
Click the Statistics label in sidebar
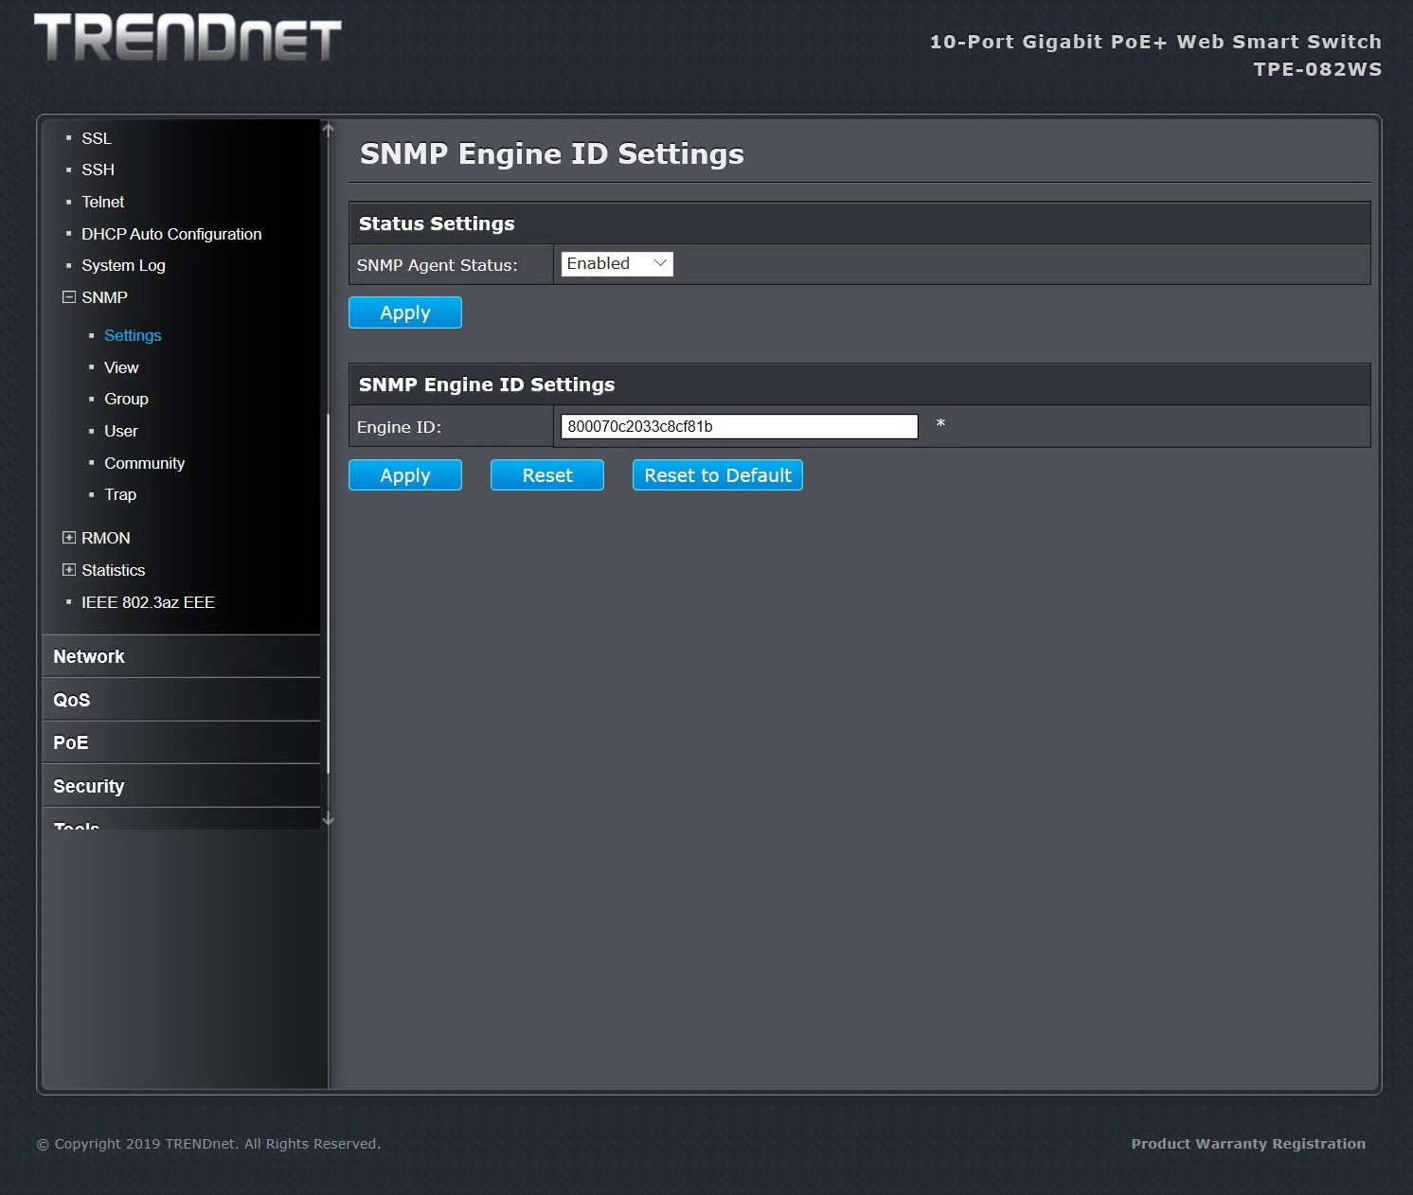114,570
